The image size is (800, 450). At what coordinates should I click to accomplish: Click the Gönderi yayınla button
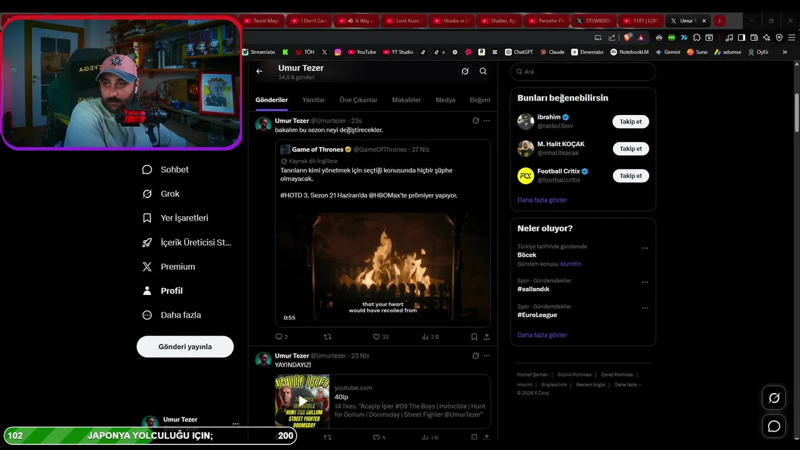185,347
